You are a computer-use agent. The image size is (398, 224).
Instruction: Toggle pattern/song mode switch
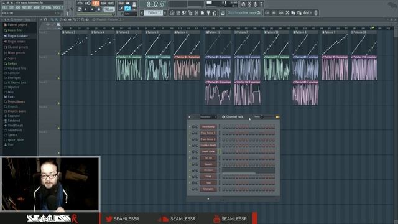pos(80,9)
